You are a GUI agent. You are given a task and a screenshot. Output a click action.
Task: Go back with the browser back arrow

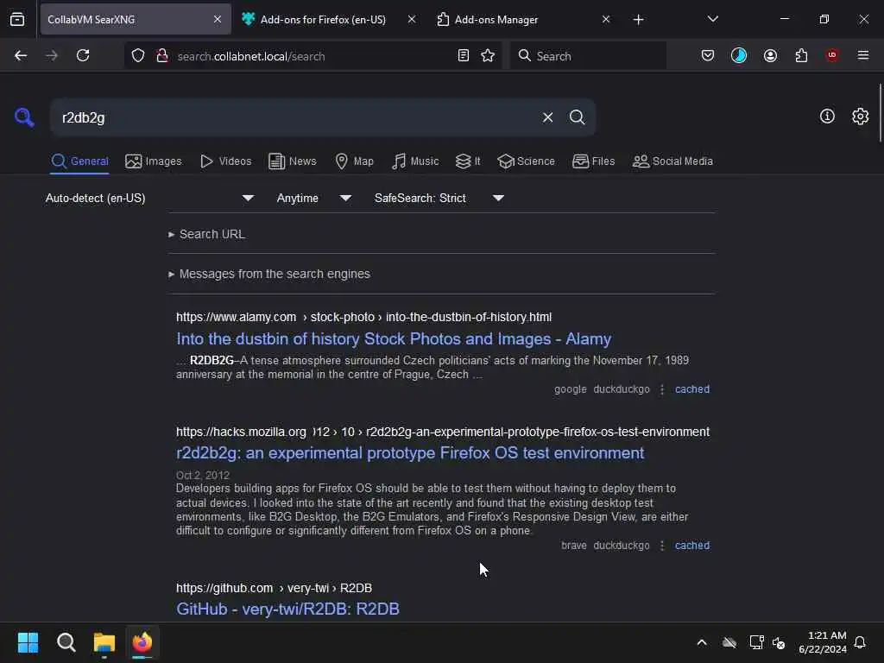coord(21,55)
